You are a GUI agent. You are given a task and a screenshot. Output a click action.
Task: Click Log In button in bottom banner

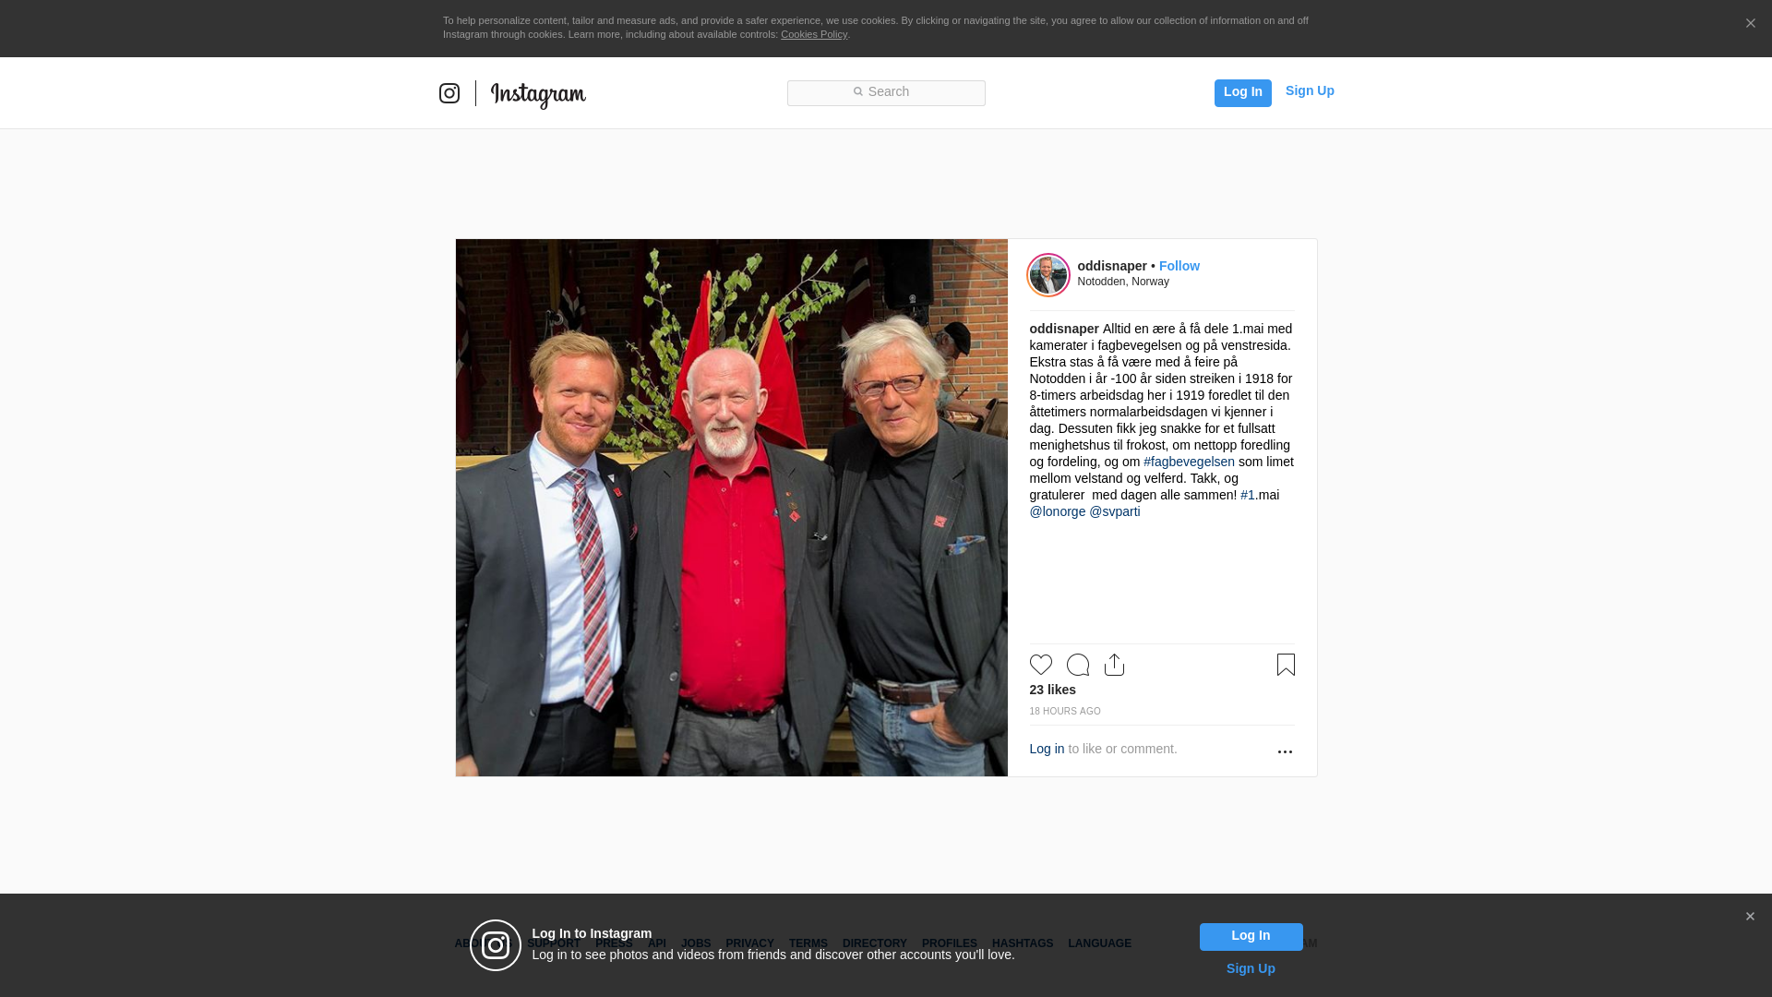pos(1251,936)
